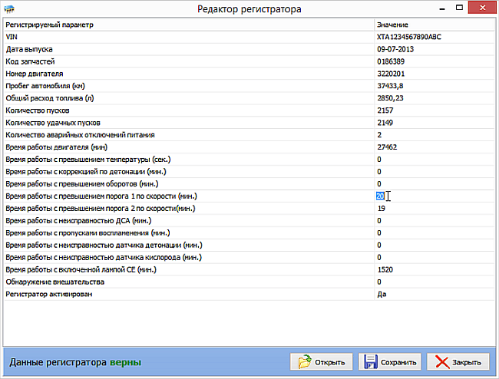Select the VIN parameter row label

pyautogui.click(x=12, y=37)
